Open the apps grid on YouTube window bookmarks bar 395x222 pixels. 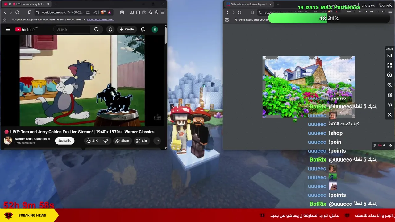click(x=4, y=19)
